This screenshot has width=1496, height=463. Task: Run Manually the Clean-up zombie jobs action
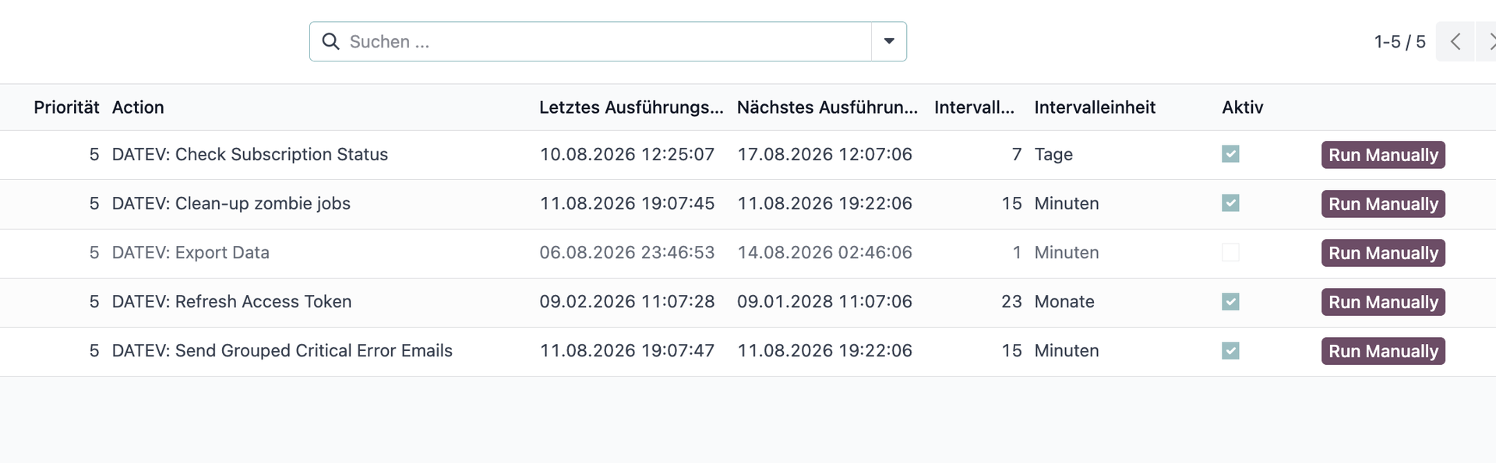[x=1383, y=204]
